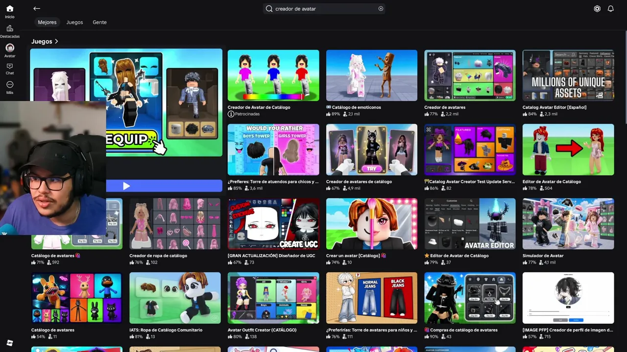Open the Más menu in the sidebar
The width and height of the screenshot is (627, 352).
point(10,88)
